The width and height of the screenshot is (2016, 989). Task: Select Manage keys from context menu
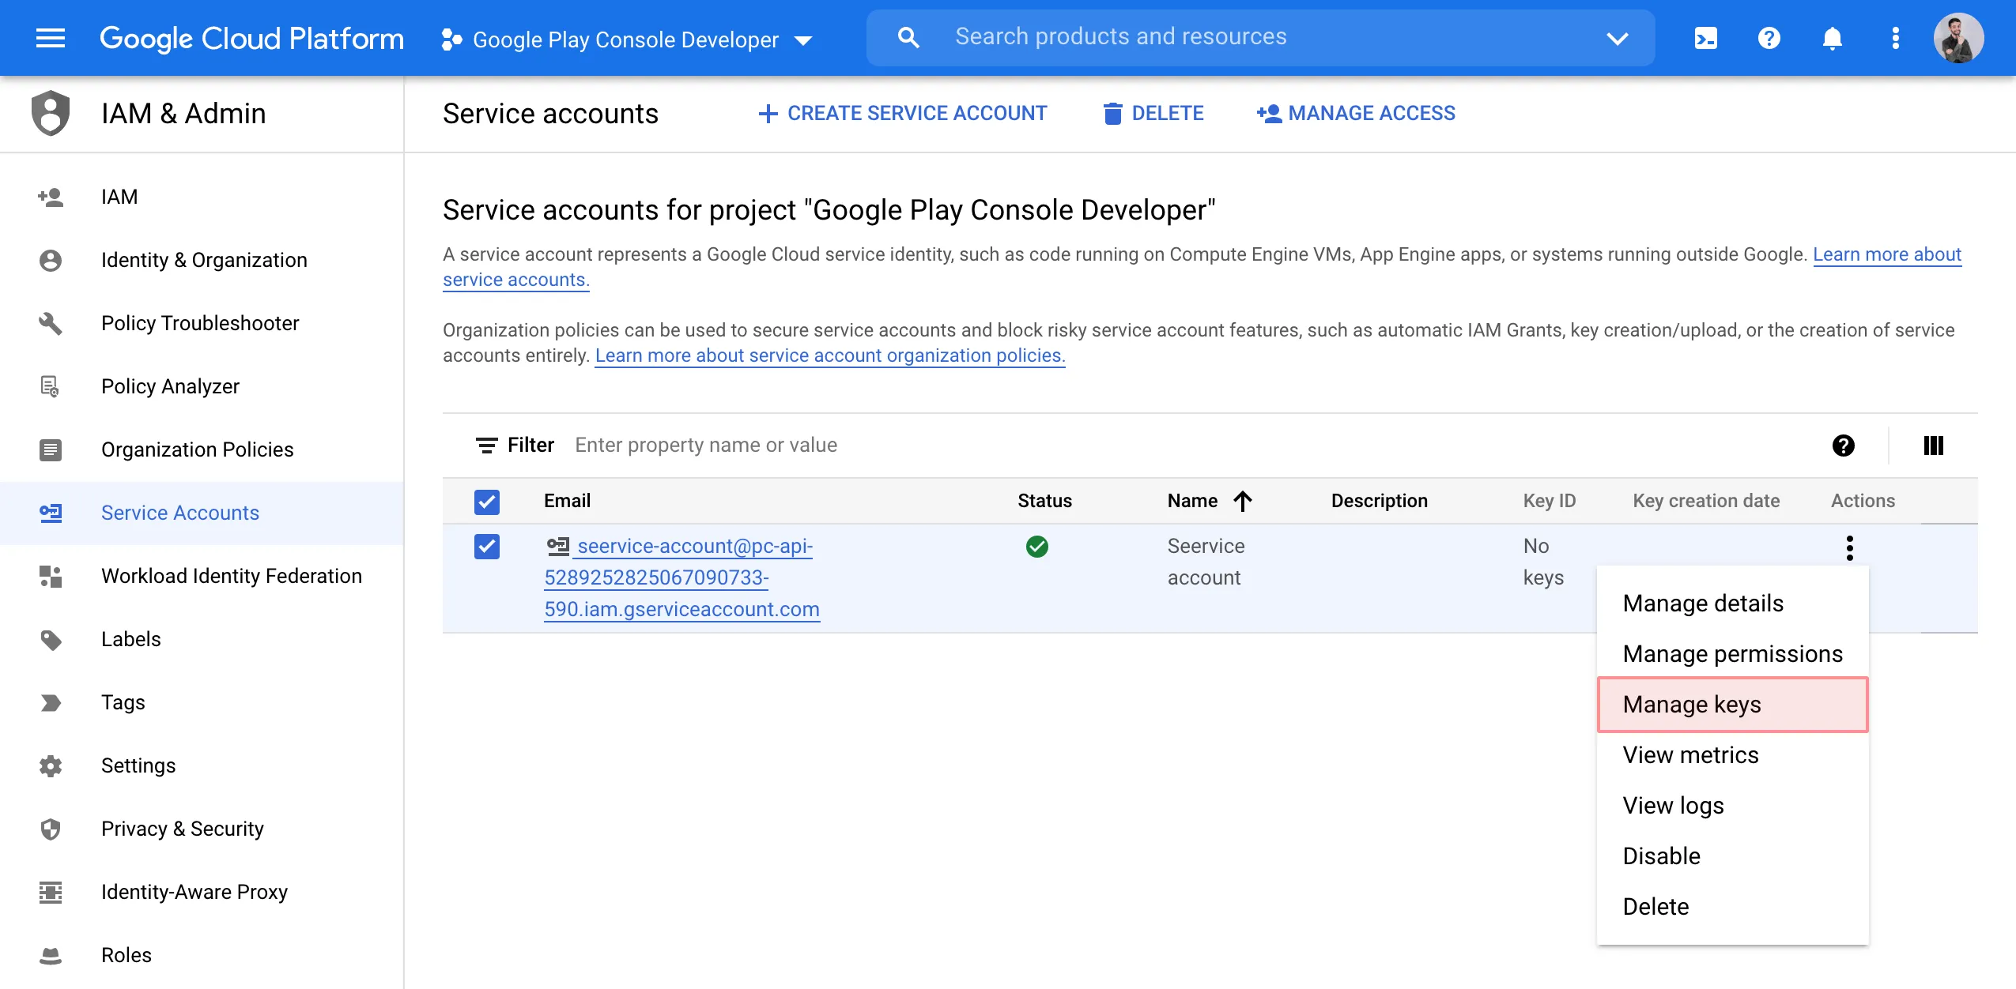pyautogui.click(x=1691, y=704)
